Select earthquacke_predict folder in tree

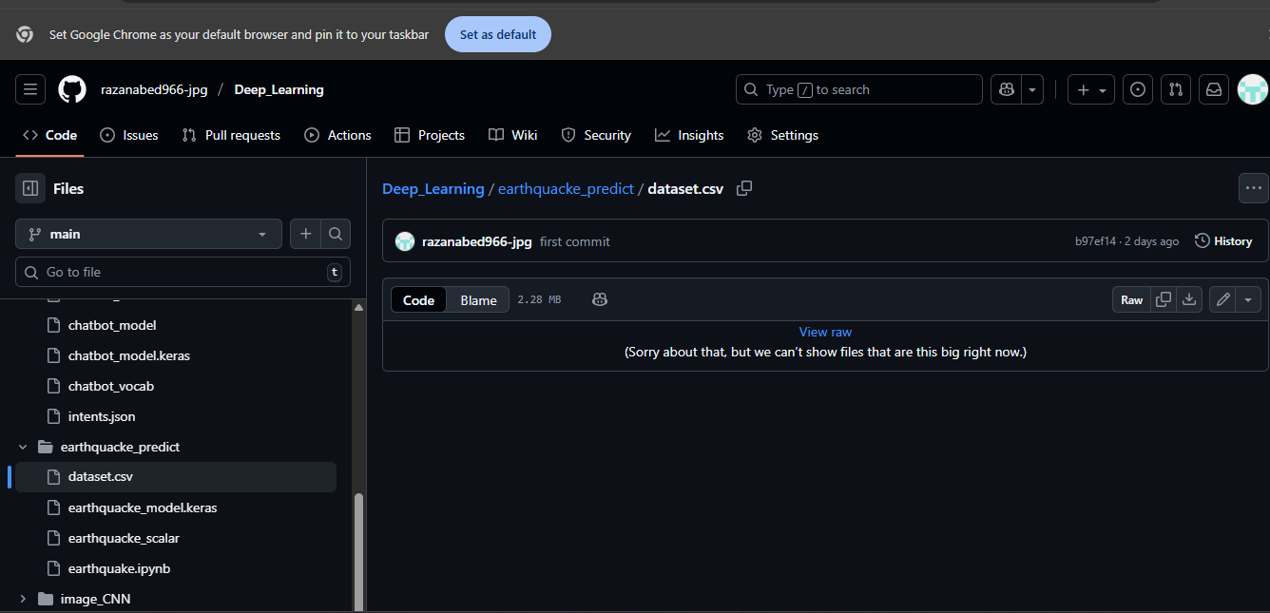[120, 447]
